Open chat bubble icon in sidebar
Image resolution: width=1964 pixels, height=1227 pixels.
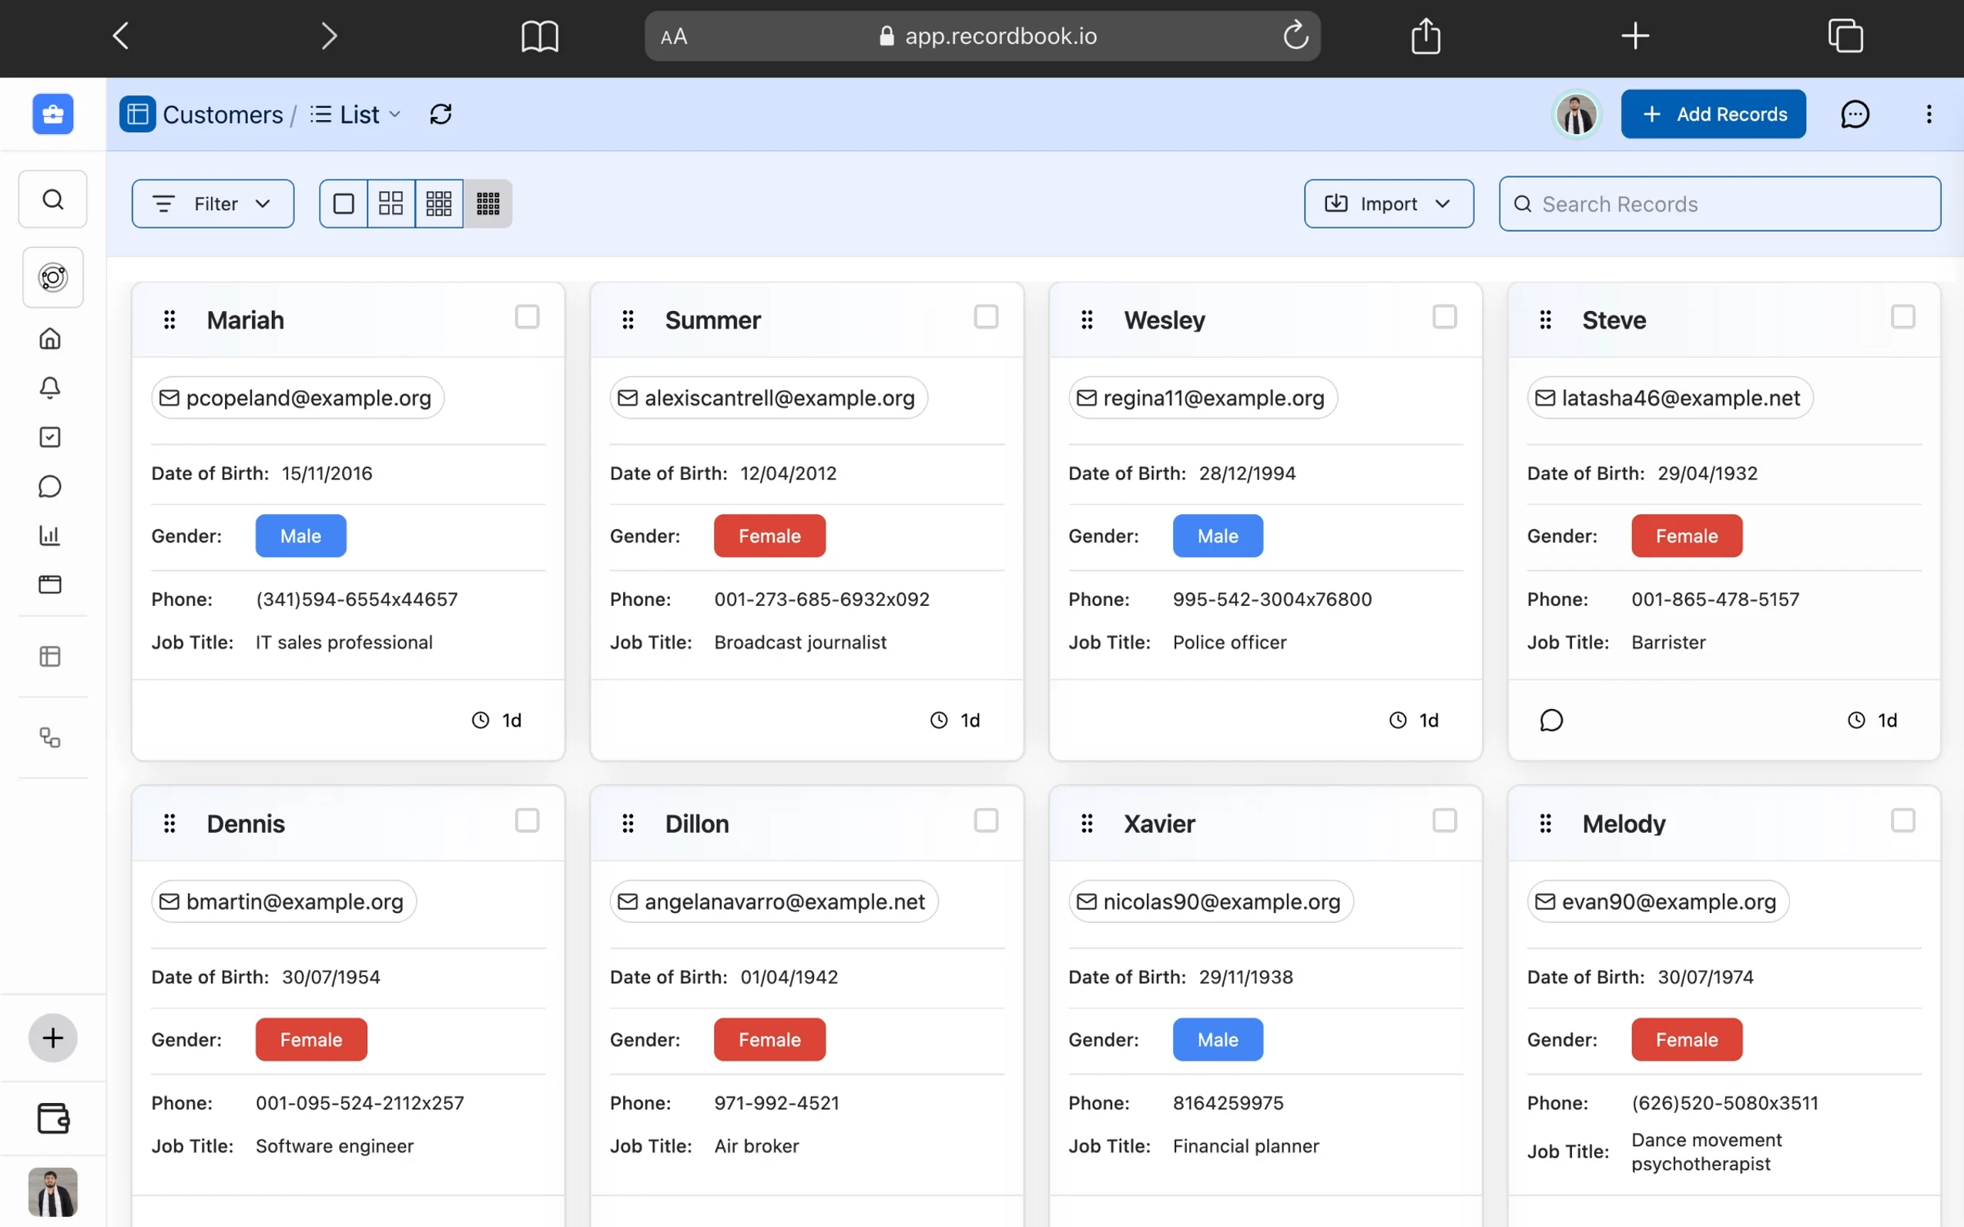click(x=50, y=486)
